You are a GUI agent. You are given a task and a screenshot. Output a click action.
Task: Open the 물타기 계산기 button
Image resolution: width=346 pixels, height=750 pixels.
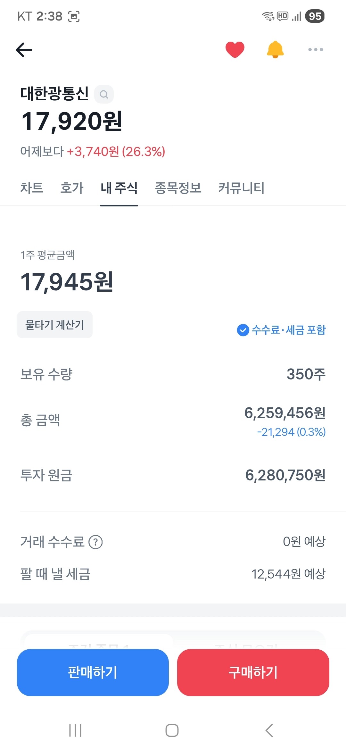55,325
